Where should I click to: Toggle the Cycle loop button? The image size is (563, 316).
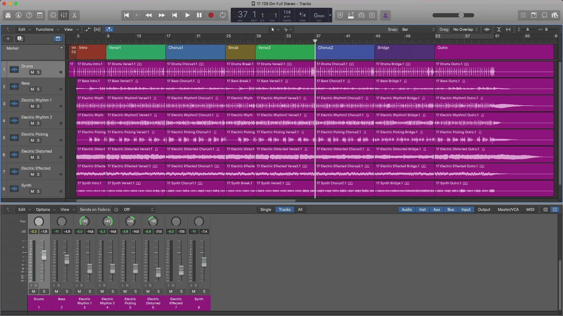pos(223,15)
